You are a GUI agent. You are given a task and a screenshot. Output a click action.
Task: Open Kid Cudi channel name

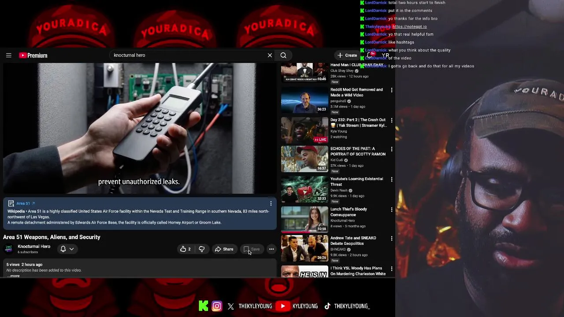pos(337,160)
